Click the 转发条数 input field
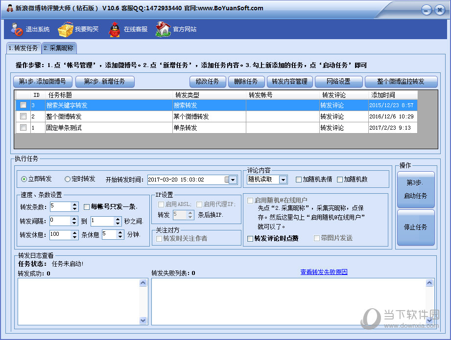 coord(61,206)
